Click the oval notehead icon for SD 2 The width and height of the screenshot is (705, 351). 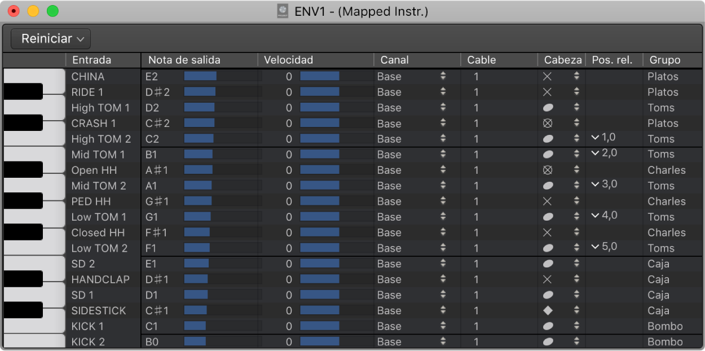click(x=547, y=264)
